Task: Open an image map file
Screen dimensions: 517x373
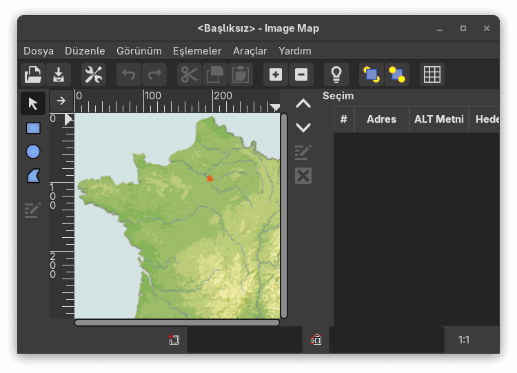Action: tap(33, 74)
